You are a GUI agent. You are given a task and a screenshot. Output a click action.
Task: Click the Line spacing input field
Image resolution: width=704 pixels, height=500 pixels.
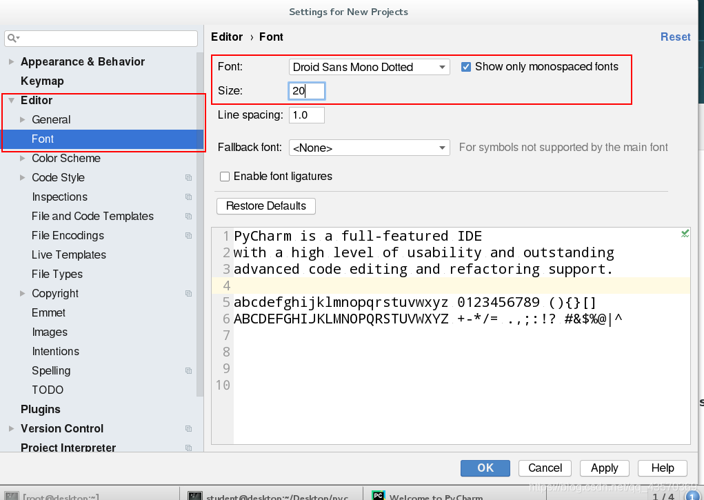click(307, 115)
